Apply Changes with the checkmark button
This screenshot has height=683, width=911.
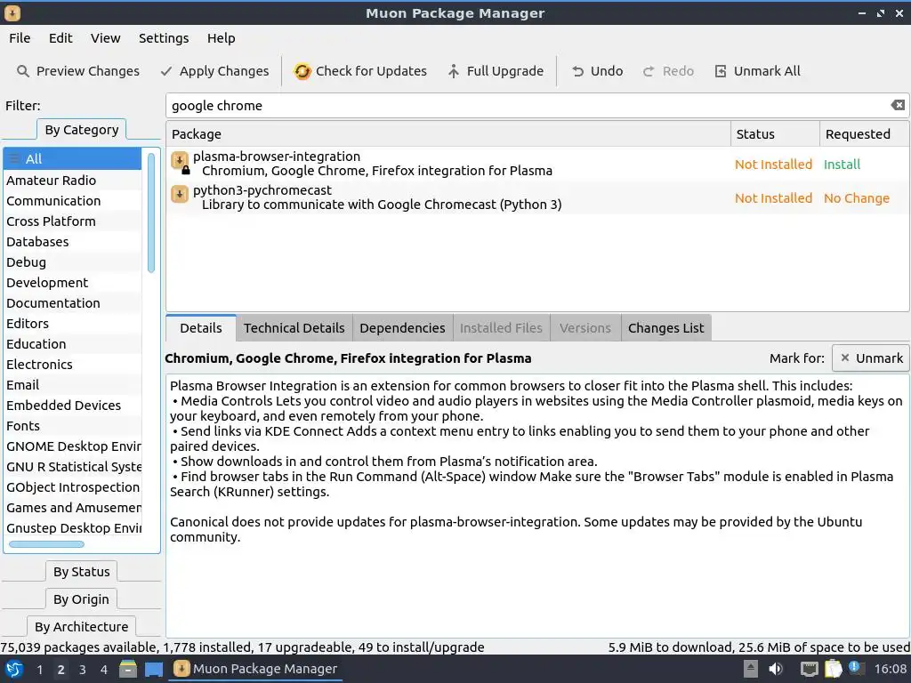coord(214,71)
